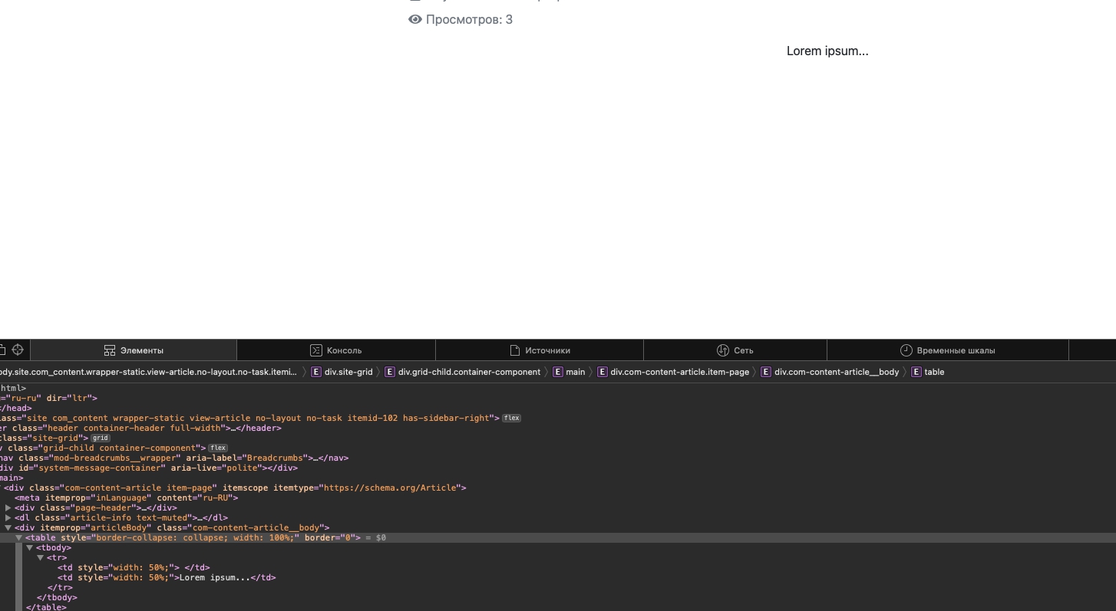This screenshot has width=1116, height=611.
Task: Click the E icon before table breadcrumb
Action: pyautogui.click(x=916, y=372)
